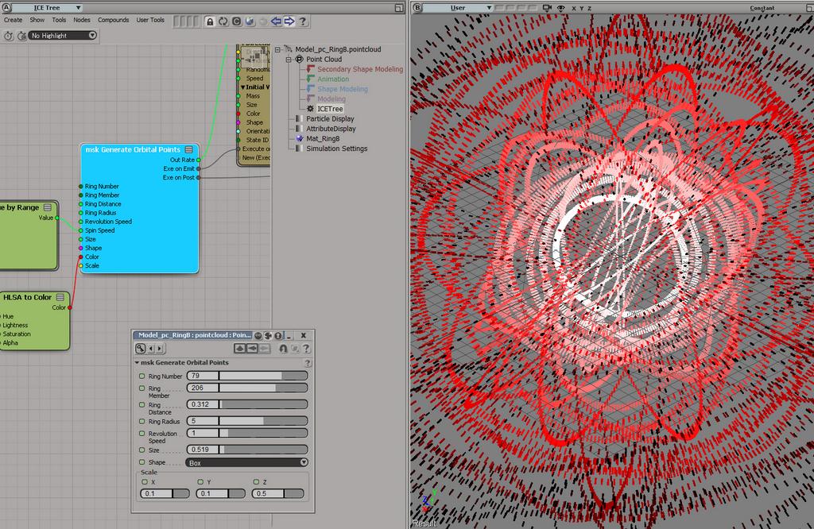Viewport: 814px width, 529px height.
Task: Toggle the Ring Number animation checkbox
Action: (x=142, y=376)
